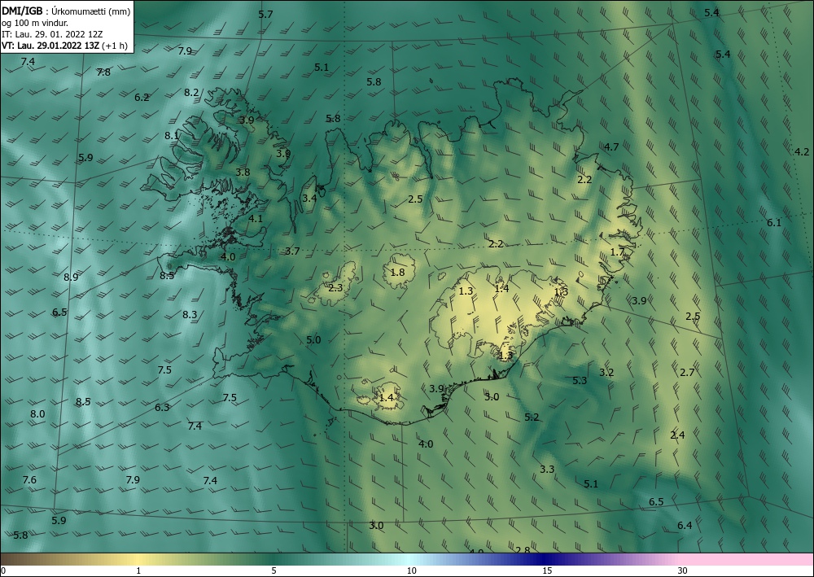Click the 3.9 value off the east coast
Screen dimensions: 814x577
click(639, 300)
